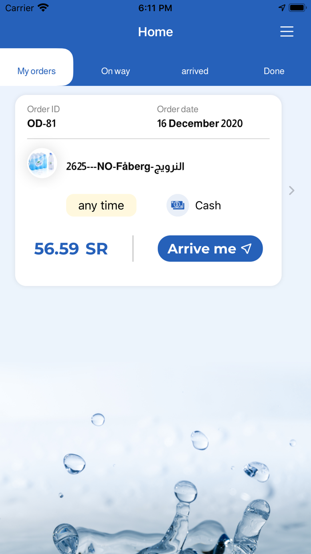Open the 2625---NO-Fåberg product name
Viewport: 311px width, 554px height.
pyautogui.click(x=125, y=167)
